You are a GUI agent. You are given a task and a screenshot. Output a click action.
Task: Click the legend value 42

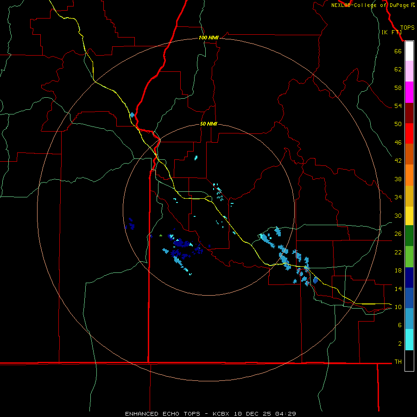398,160
